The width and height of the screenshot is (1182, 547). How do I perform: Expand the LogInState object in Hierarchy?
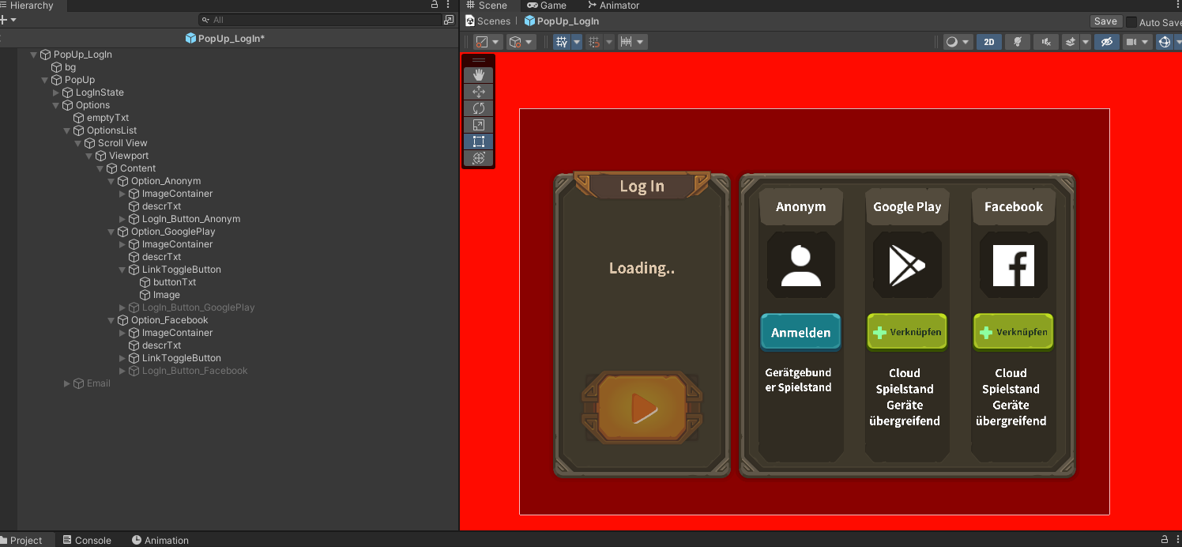click(x=56, y=92)
